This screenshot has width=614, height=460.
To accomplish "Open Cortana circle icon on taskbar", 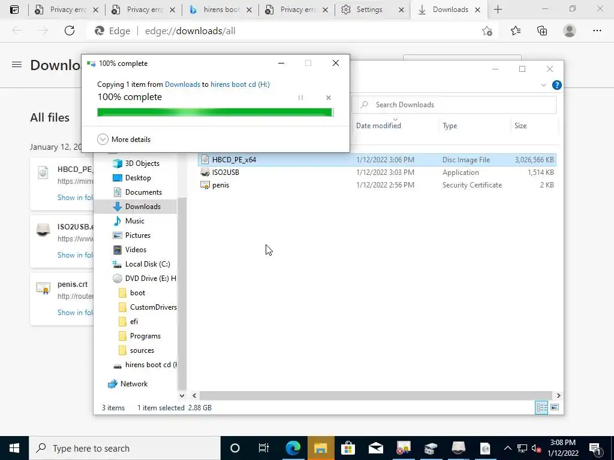I will point(234,448).
